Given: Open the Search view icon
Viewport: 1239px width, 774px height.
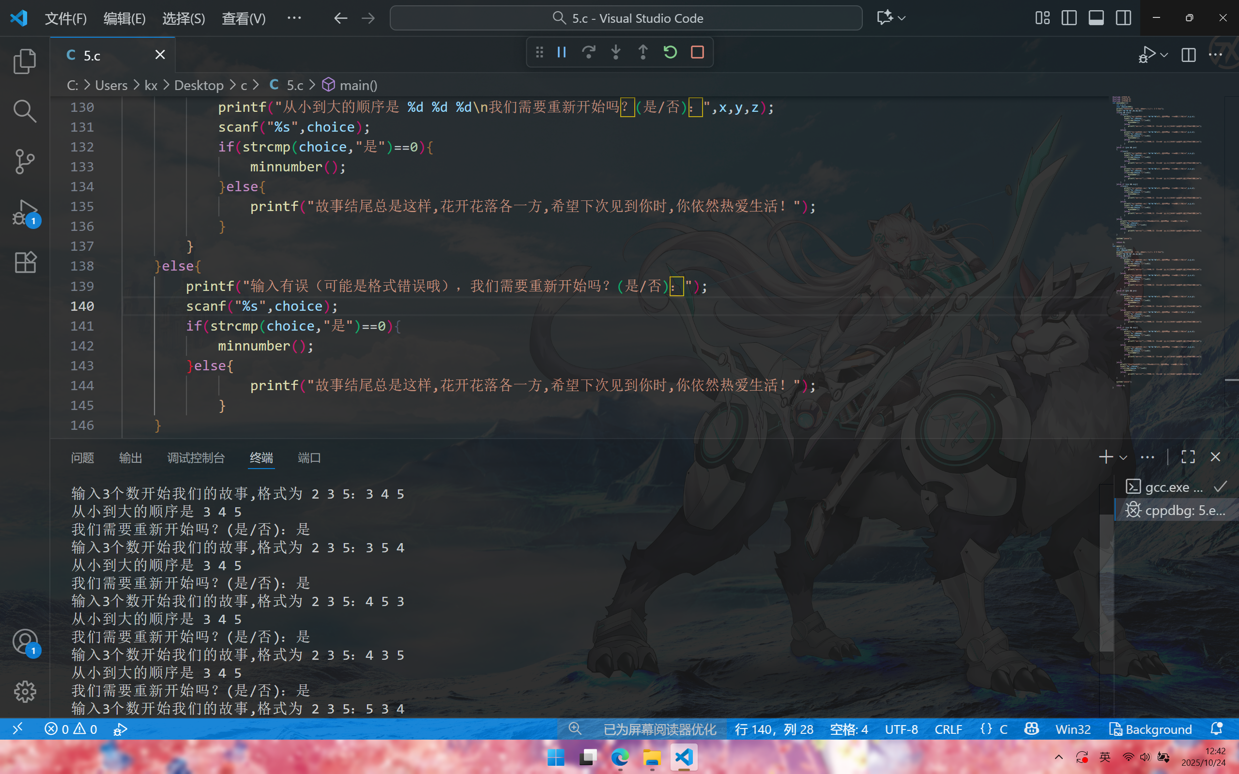Looking at the screenshot, I should (25, 111).
